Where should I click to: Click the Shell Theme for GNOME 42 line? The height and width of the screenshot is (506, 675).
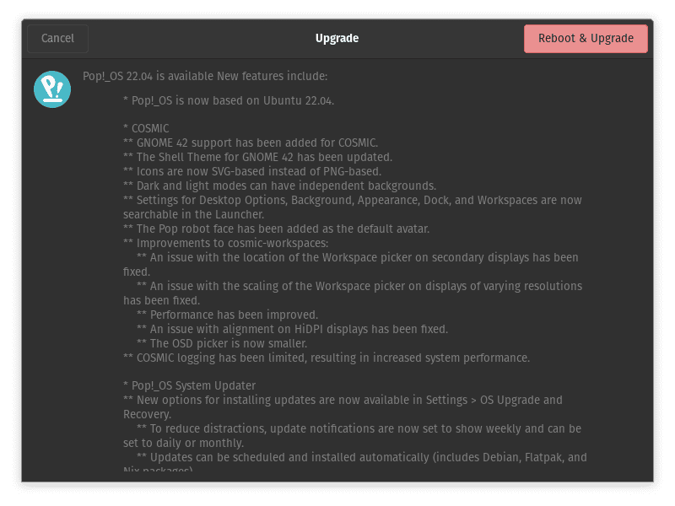(x=257, y=157)
